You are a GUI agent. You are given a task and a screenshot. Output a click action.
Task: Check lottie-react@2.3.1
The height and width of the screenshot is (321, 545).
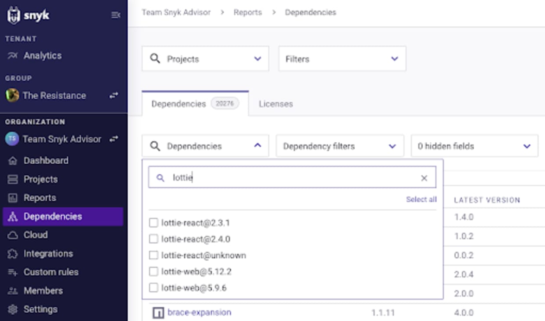click(x=153, y=223)
